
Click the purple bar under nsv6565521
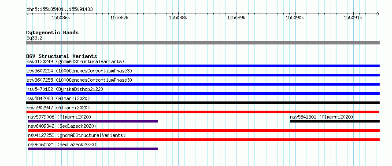point(93,149)
